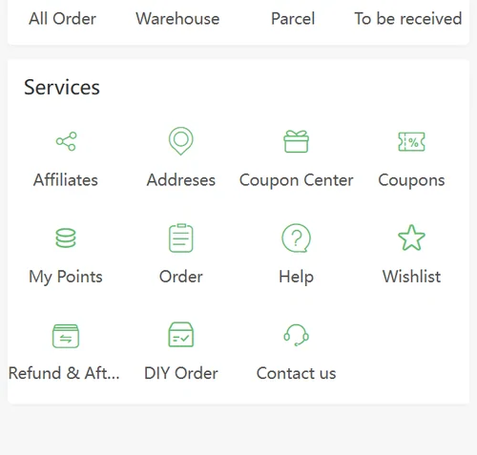Click the DIY Order label
This screenshot has height=455, width=477.
[181, 373]
